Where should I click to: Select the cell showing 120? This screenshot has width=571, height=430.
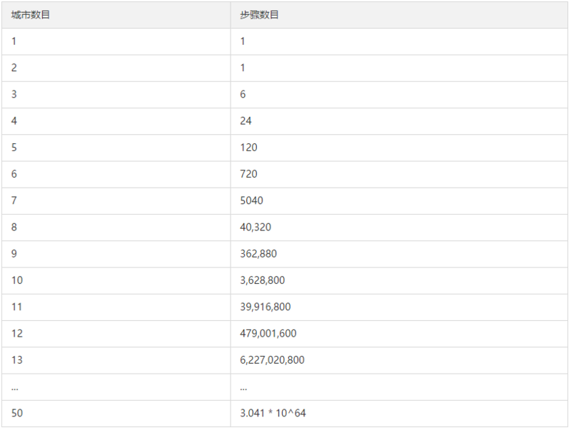[x=249, y=148]
